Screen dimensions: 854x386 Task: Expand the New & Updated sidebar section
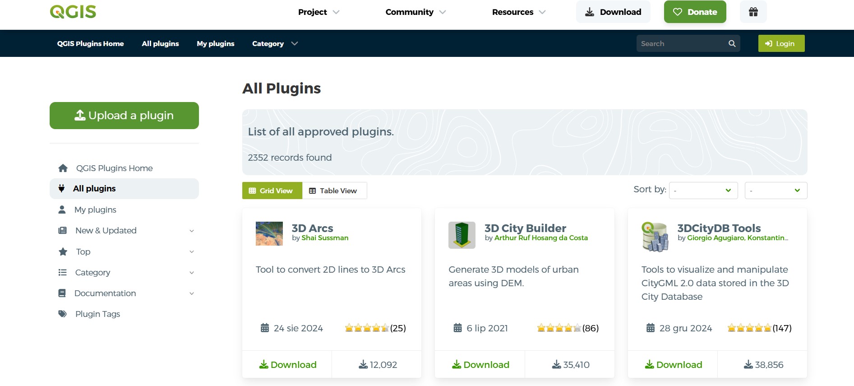[191, 231]
